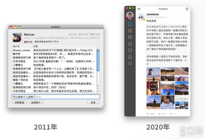This screenshot has height=139, width=205.
Task: Open the magnifier search icon in sidebar
Action: [130, 63]
